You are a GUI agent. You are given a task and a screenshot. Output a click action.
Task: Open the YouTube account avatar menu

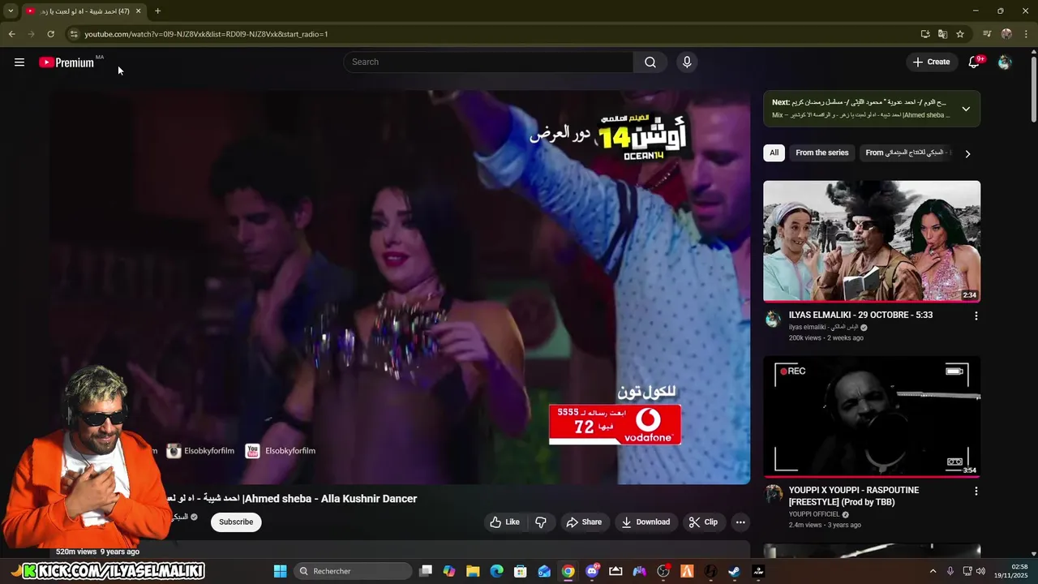(1005, 62)
